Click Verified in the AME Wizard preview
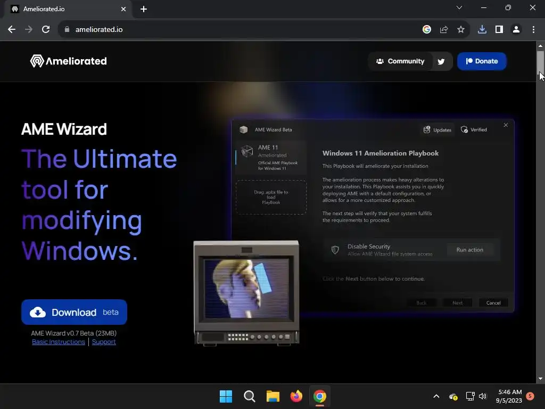The height and width of the screenshot is (409, 545). pyautogui.click(x=474, y=130)
